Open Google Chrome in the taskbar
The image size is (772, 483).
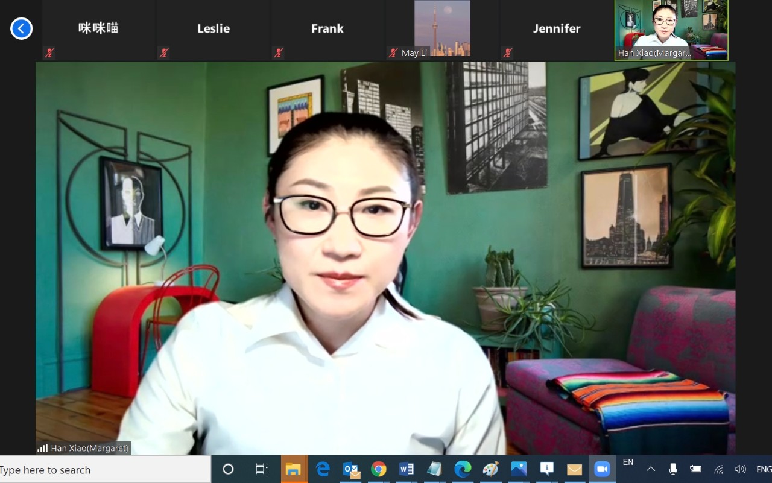point(379,469)
